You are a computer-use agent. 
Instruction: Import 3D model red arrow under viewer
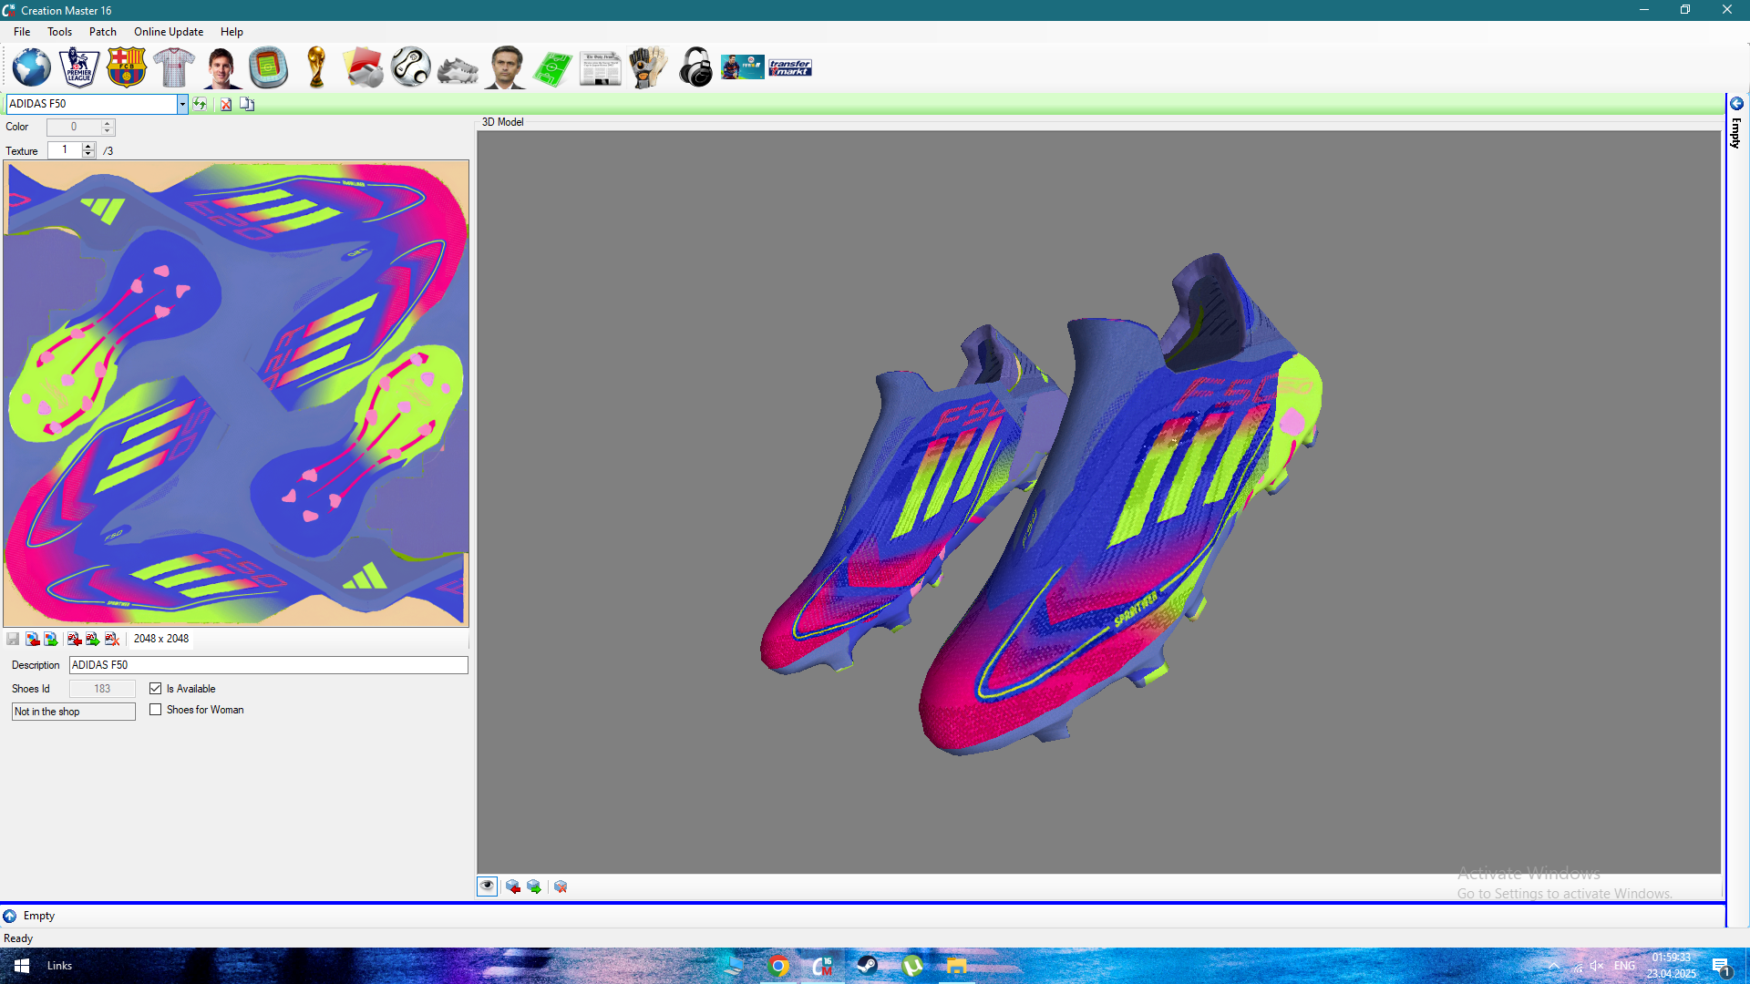[x=513, y=887]
